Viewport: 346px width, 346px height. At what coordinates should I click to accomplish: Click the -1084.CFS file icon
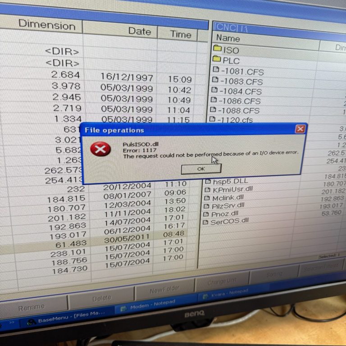[x=214, y=91]
